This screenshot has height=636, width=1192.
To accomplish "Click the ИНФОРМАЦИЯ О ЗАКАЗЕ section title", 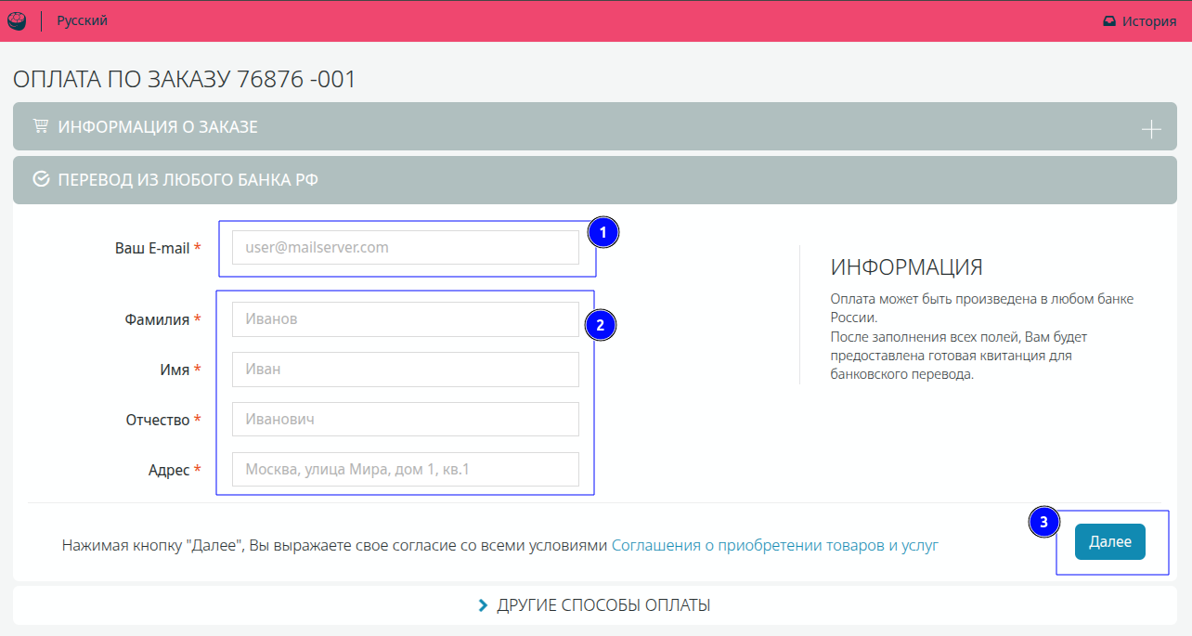I will (158, 127).
